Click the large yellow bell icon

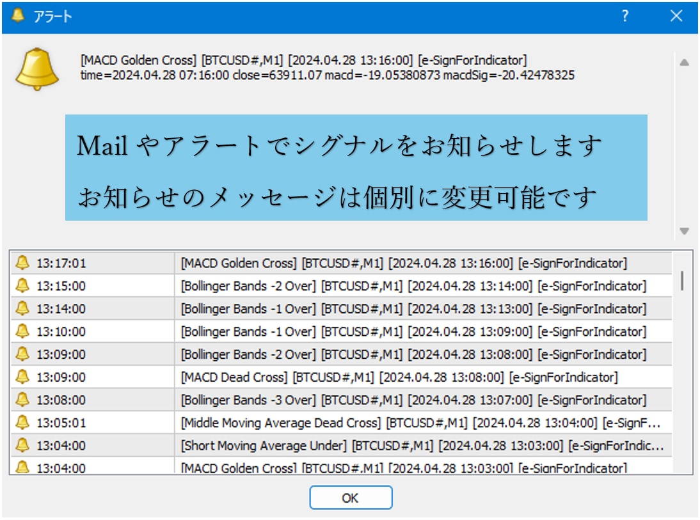(37, 69)
